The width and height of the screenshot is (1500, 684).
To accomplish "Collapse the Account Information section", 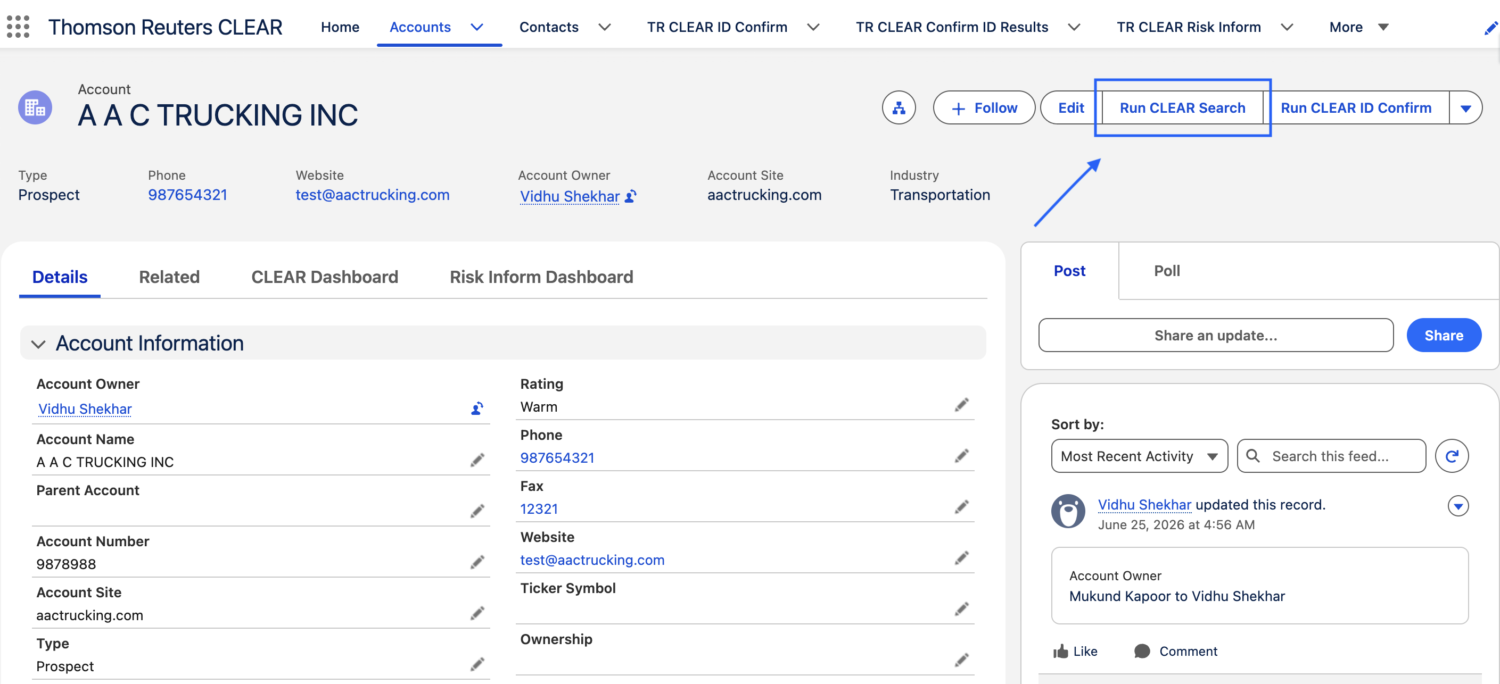I will pyautogui.click(x=38, y=344).
